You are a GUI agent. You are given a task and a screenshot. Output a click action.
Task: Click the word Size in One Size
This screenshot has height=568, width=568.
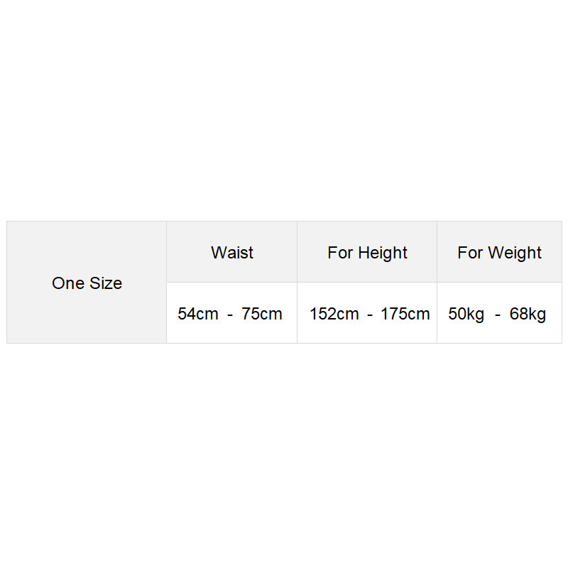coord(106,283)
